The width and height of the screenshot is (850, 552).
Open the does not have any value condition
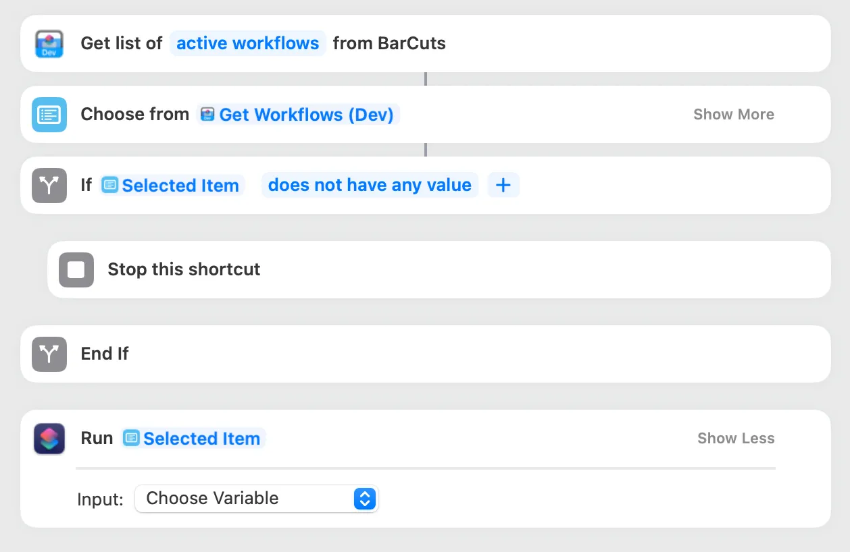369,185
